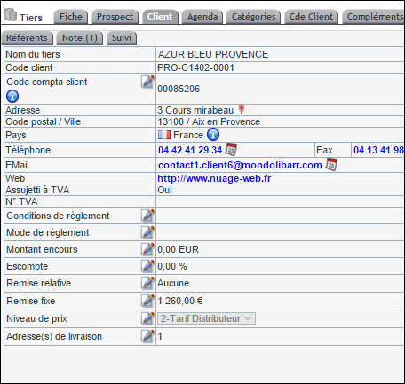Open the Niveau de prix dropdown
The image size is (405, 384).
click(x=206, y=318)
